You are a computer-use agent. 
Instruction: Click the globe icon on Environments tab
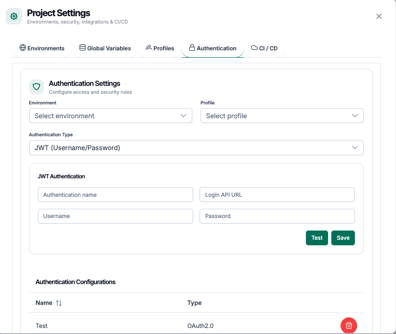tap(22, 48)
